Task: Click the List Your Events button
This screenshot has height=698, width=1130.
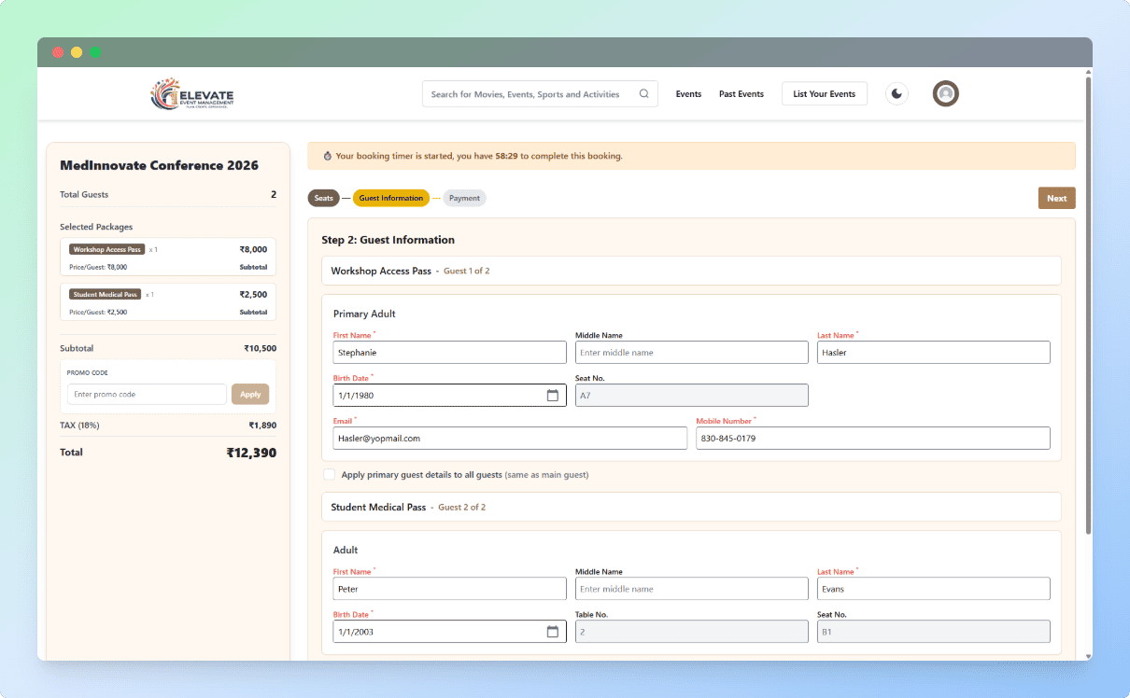Action: click(x=824, y=94)
